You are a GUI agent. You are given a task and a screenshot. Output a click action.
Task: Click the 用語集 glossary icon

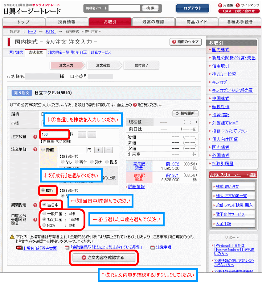[220, 5]
